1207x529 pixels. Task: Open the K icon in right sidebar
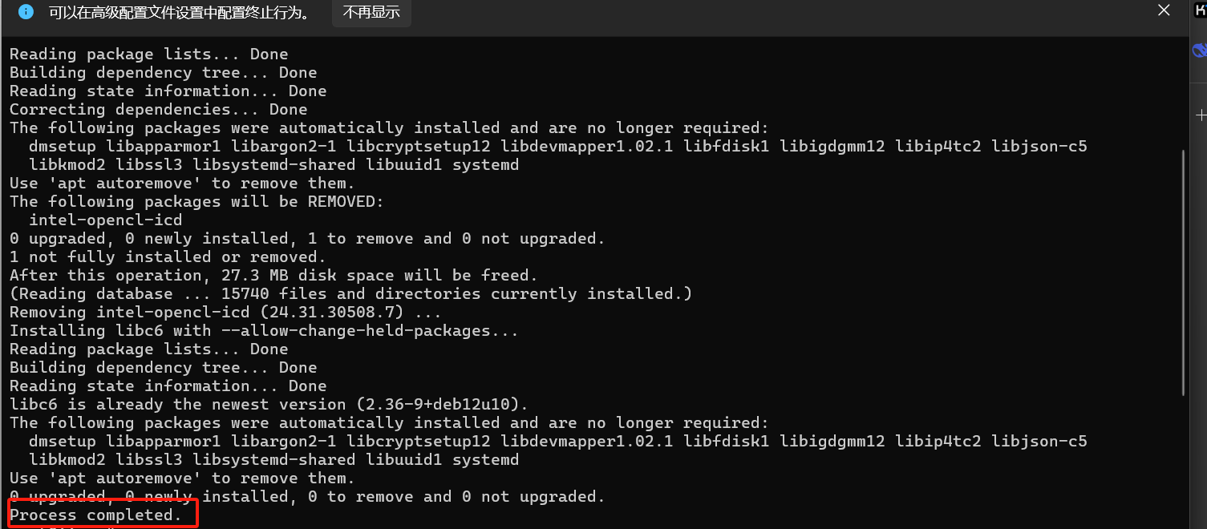(1201, 11)
